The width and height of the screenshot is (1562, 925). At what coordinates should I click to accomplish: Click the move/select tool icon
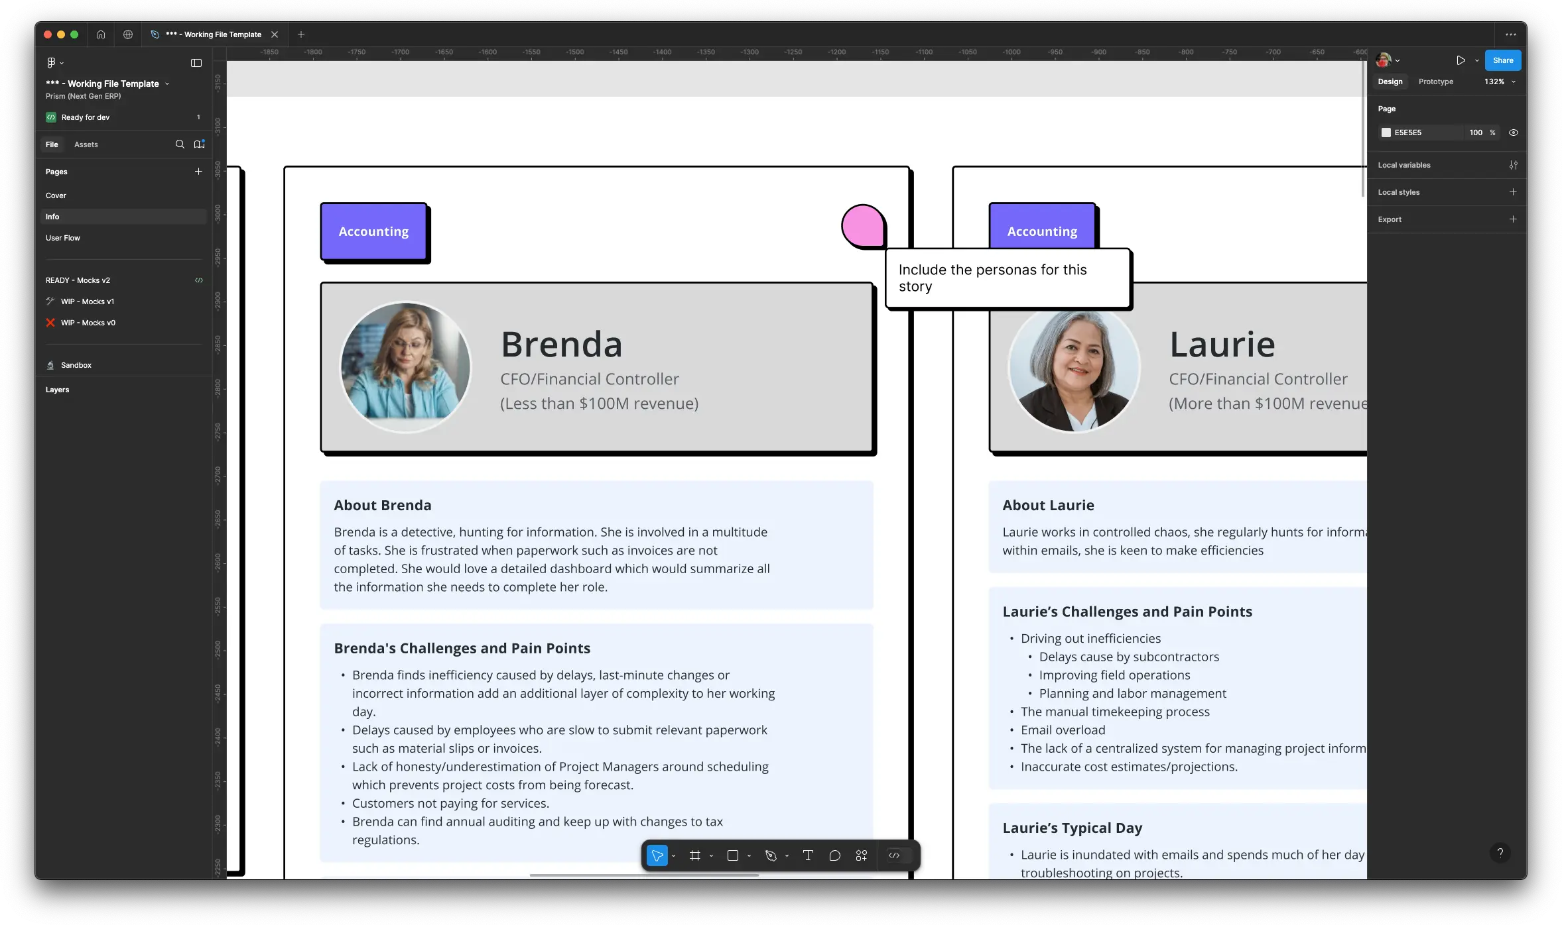(658, 855)
